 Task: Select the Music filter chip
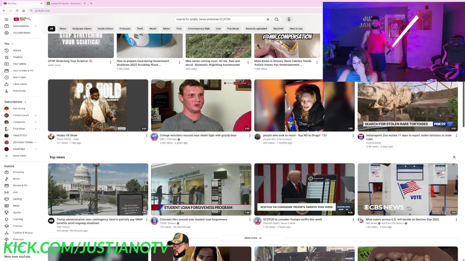[x=153, y=29]
